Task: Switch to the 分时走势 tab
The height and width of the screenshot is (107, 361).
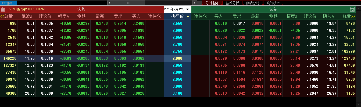Action: [212, 3]
